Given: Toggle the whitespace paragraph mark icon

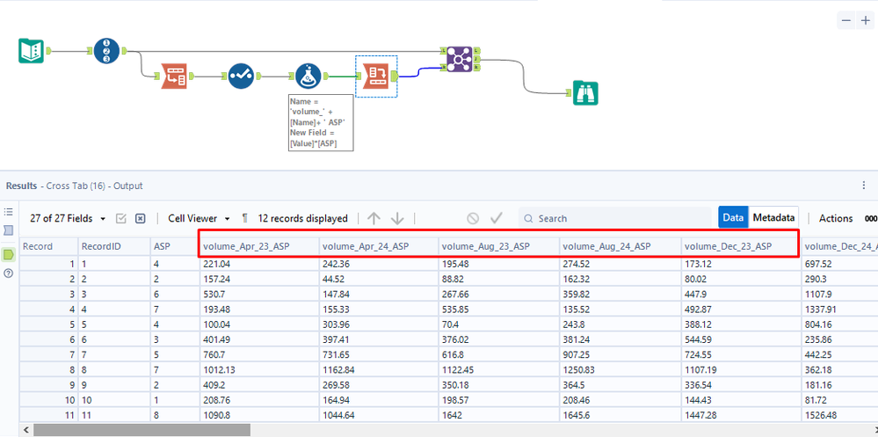Looking at the screenshot, I should (244, 218).
